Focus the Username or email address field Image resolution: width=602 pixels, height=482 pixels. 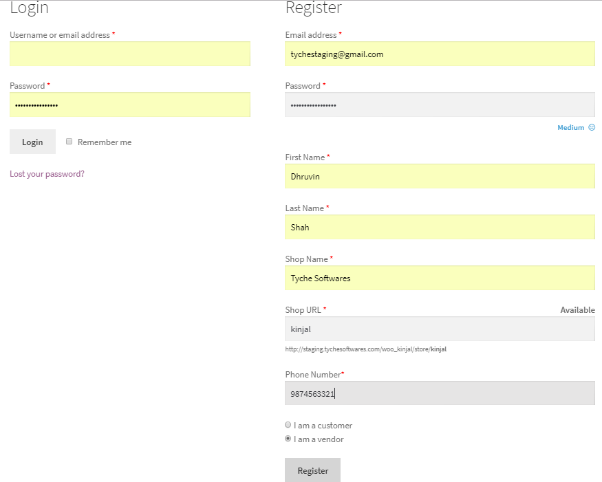129,54
